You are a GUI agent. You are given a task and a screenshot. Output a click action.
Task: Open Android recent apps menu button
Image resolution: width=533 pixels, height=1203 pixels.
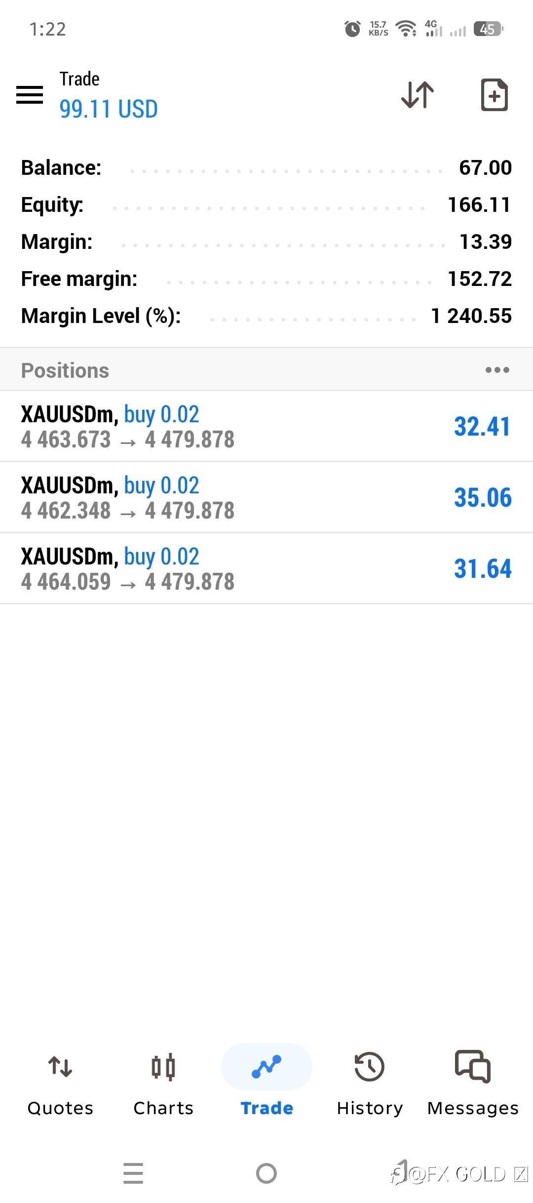click(133, 1173)
